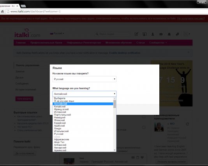Open the notifications bell icon

[169, 34]
